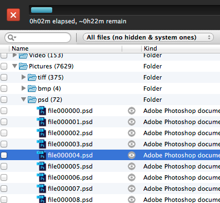Click the Photoshop icon of file000006.psd

click(41, 177)
